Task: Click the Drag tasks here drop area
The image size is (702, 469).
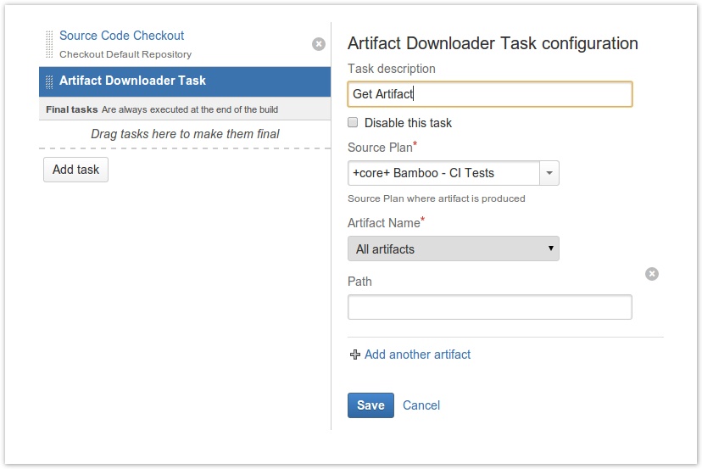Action: click(185, 134)
